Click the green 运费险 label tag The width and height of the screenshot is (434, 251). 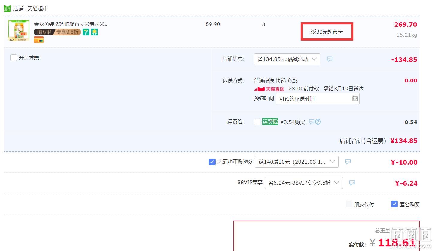click(270, 122)
